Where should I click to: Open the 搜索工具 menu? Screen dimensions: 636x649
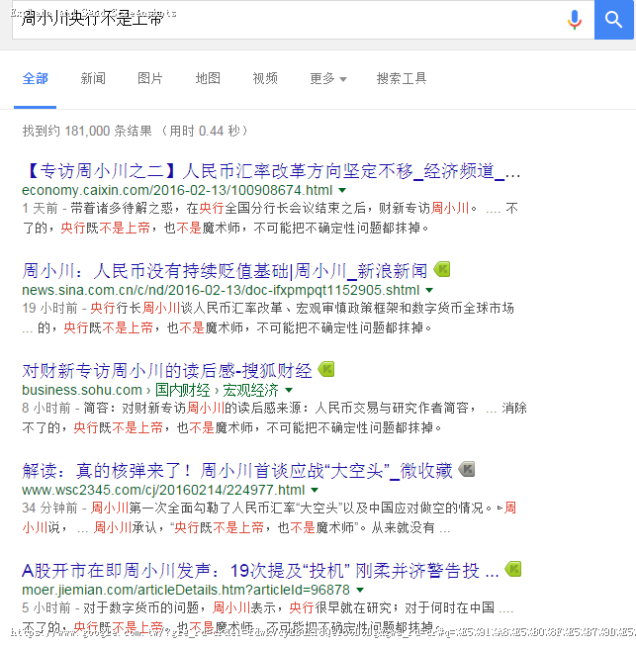(x=402, y=78)
